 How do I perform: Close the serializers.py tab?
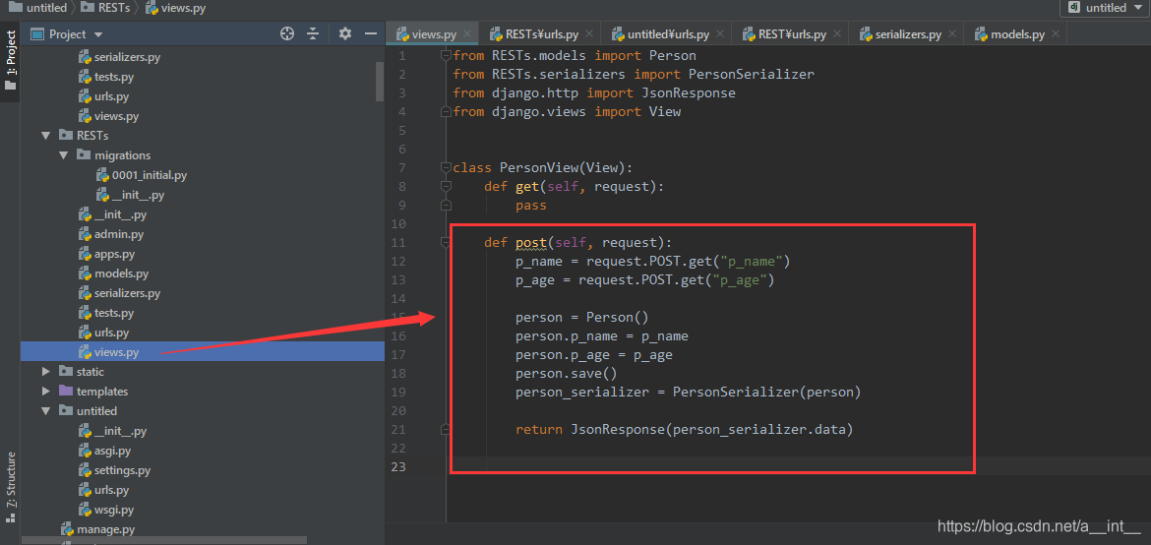[x=953, y=33]
